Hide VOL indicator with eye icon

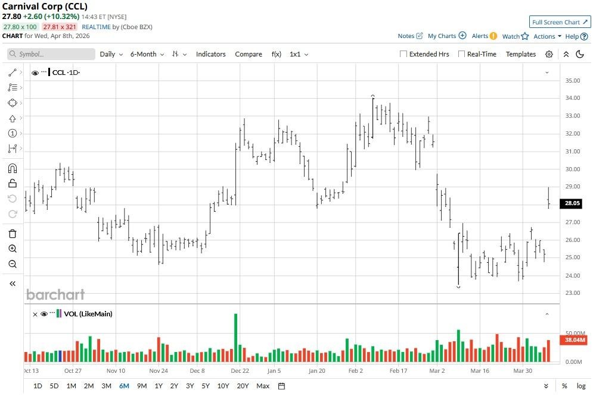pos(44,314)
